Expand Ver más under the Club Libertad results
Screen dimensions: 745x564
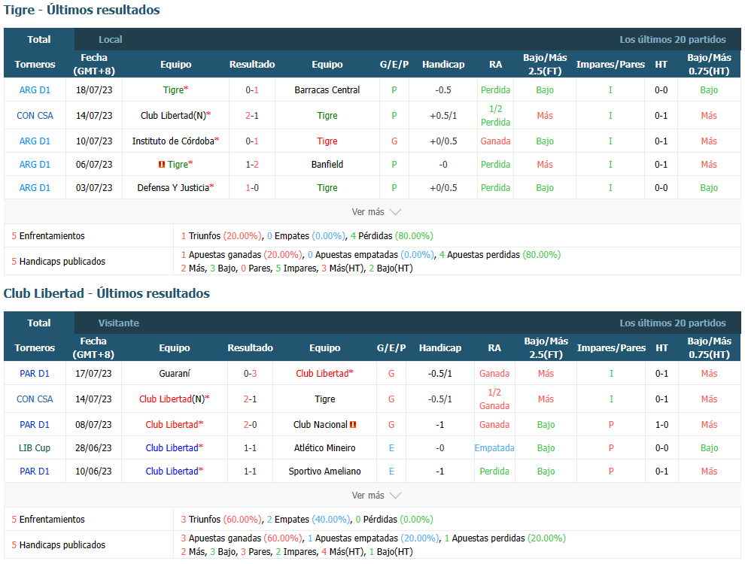pyautogui.click(x=376, y=495)
